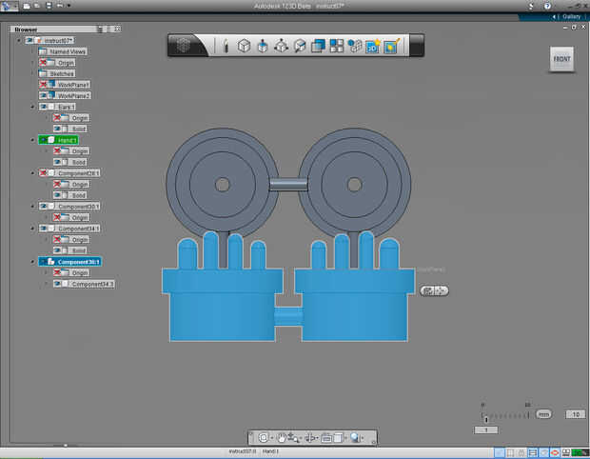
Task: Select Named Views in browser tree
Action: point(68,51)
